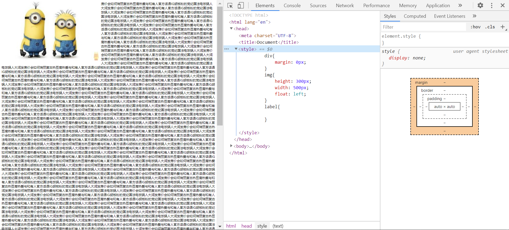Switch to the Elements tab
509x230 pixels.
tap(265, 6)
